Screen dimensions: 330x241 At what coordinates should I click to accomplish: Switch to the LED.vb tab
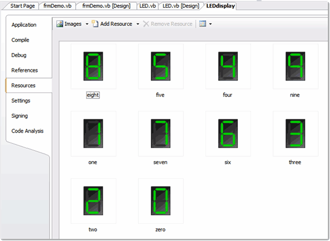pos(148,6)
